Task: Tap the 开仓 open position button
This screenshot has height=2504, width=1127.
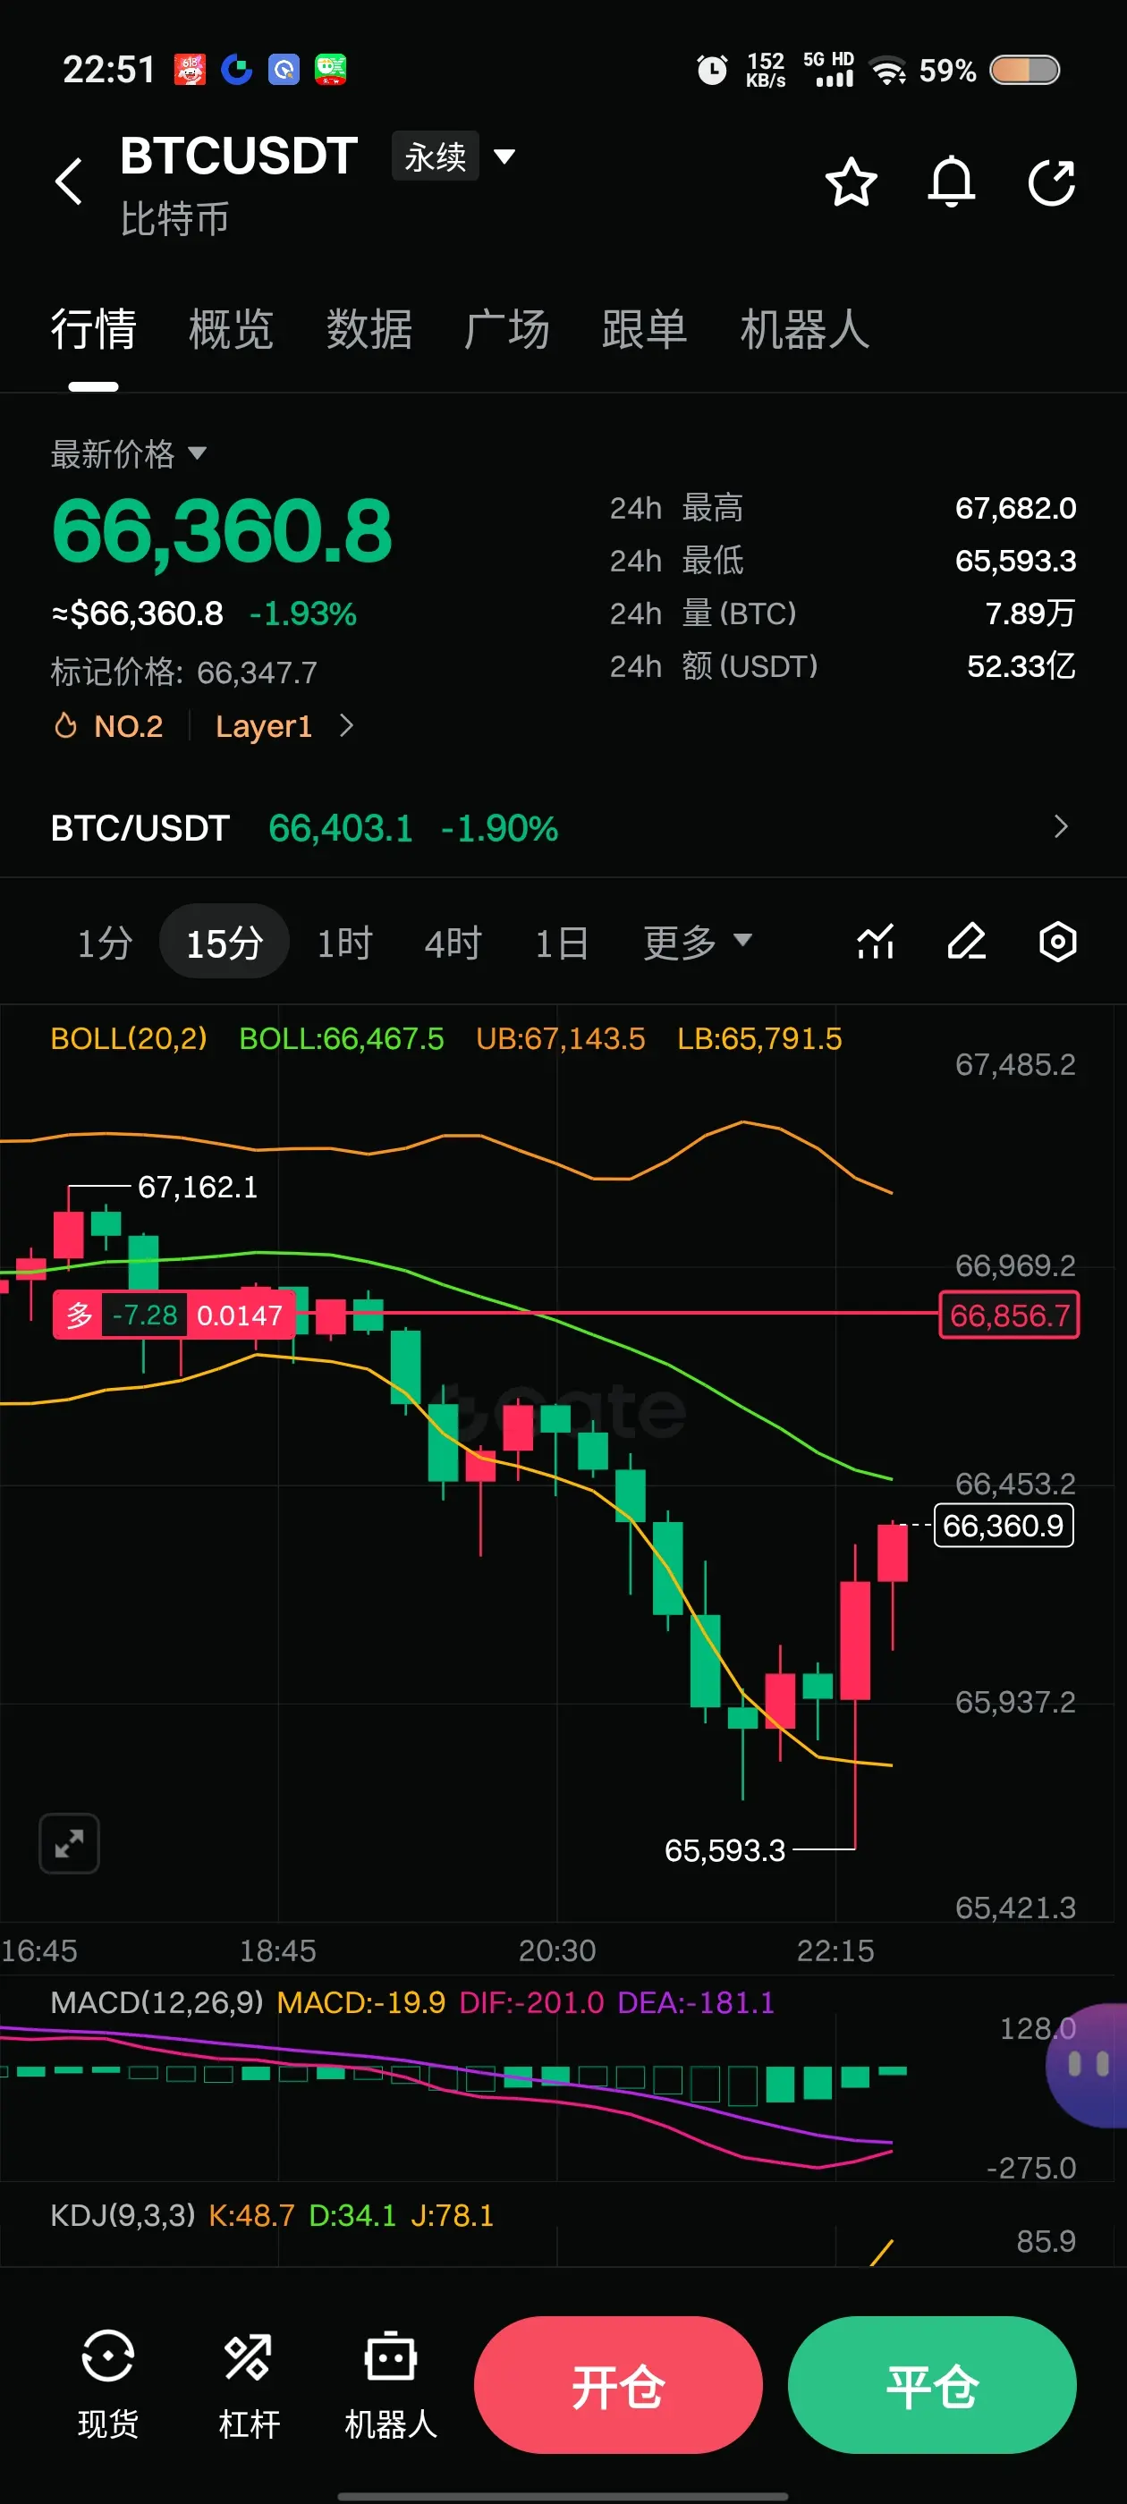Action: coord(618,2384)
